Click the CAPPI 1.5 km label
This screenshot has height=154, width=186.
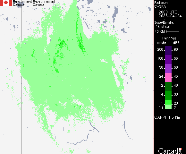tap(167, 117)
